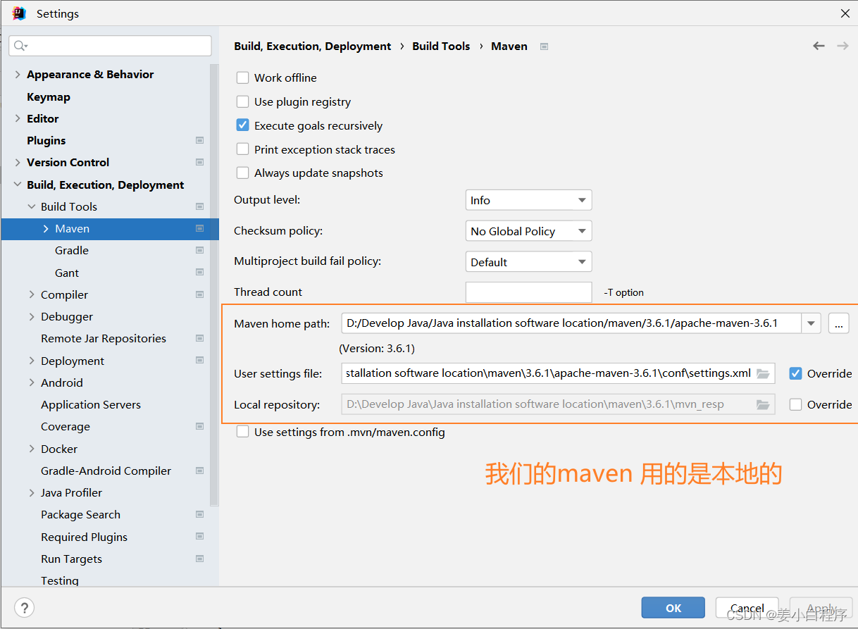Click project-settings icon next to Compiler

point(200,294)
